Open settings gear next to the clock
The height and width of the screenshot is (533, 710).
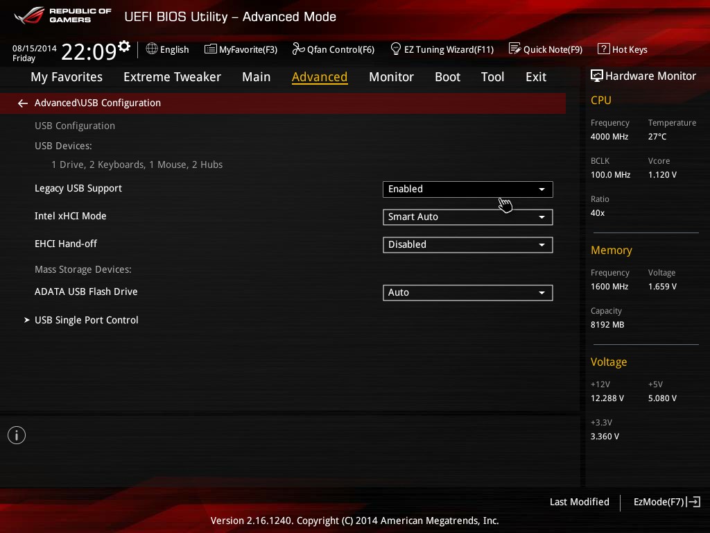pyautogui.click(x=124, y=46)
